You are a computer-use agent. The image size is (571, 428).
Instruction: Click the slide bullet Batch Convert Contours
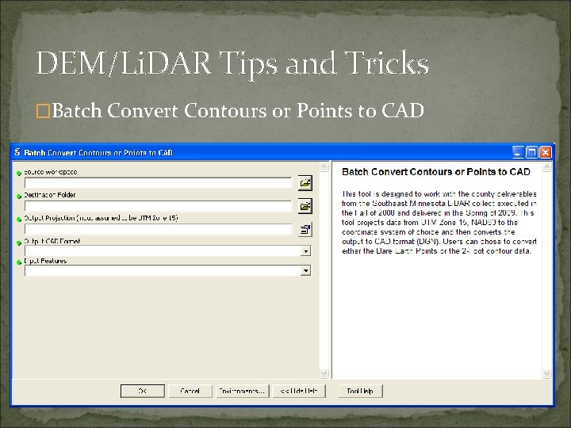tap(238, 110)
